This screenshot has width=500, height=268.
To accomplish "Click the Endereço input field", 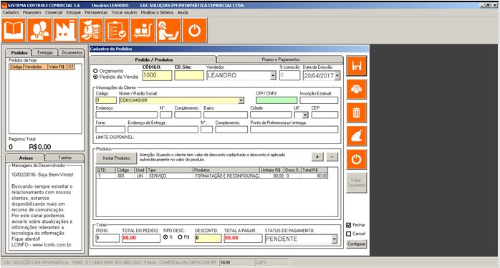I will (x=127, y=115).
